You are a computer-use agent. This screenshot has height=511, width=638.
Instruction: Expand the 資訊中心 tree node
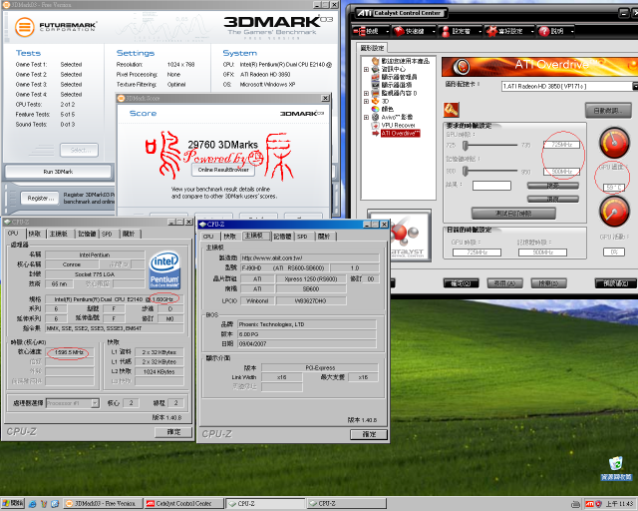click(366, 69)
